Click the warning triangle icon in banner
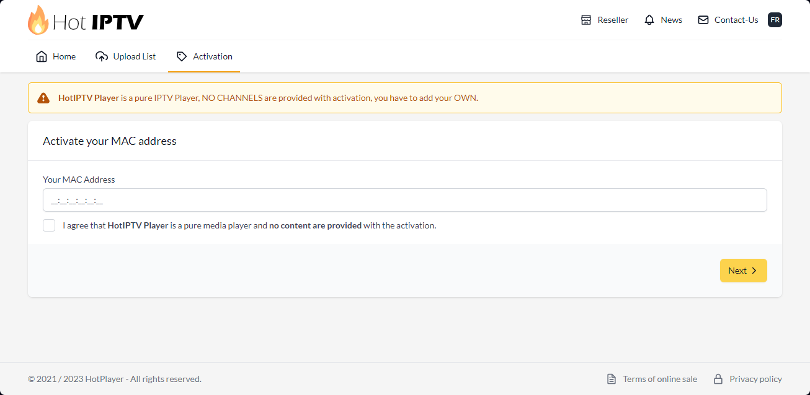This screenshot has width=810, height=395. coord(43,98)
